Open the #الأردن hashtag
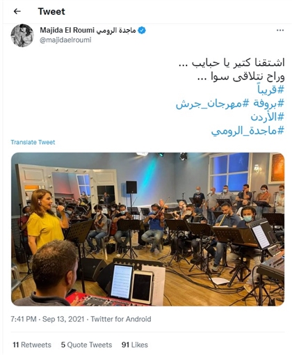Viewport: 292px width, 355px height. 268,117
